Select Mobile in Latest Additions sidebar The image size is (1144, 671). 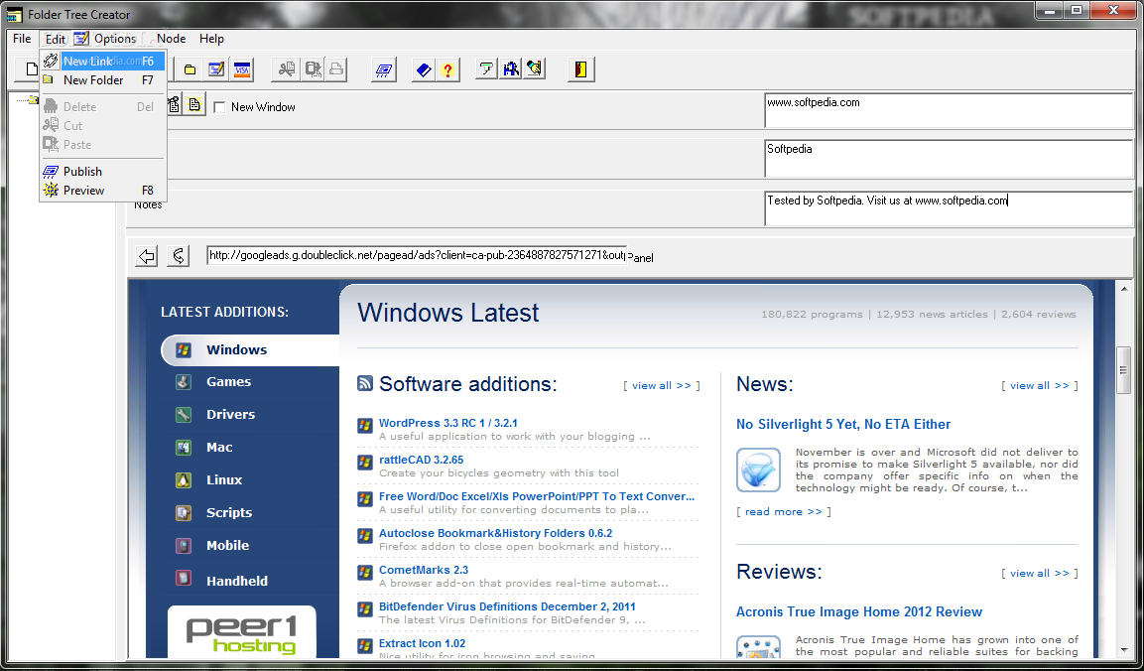point(249,545)
